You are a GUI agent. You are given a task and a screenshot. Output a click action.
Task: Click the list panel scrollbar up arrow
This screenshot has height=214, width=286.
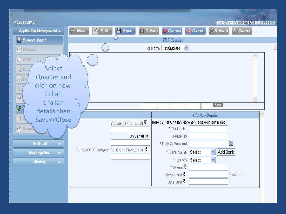[255, 55]
